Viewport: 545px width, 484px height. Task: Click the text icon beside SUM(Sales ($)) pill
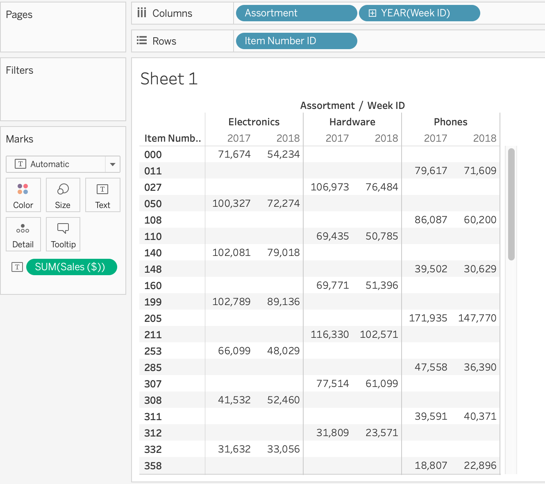tap(17, 267)
